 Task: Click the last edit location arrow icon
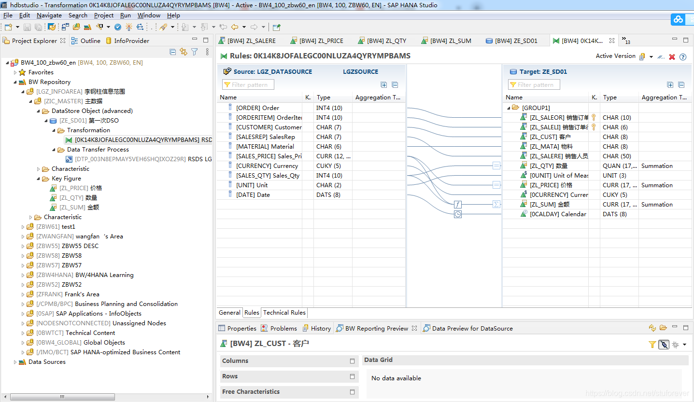[x=223, y=27]
